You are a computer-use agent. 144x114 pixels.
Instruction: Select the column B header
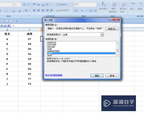coord(7,30)
